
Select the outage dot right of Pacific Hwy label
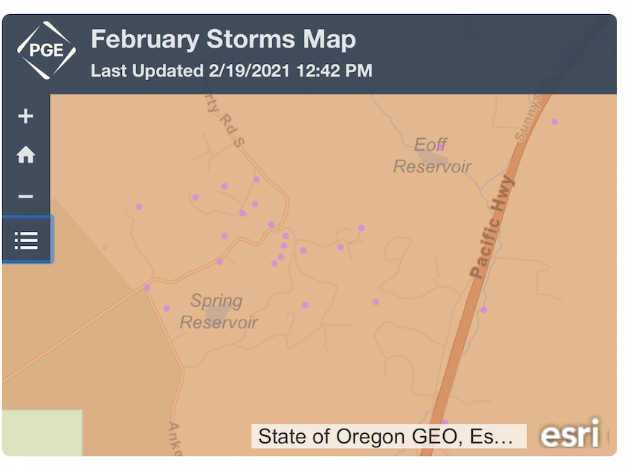[x=483, y=310]
